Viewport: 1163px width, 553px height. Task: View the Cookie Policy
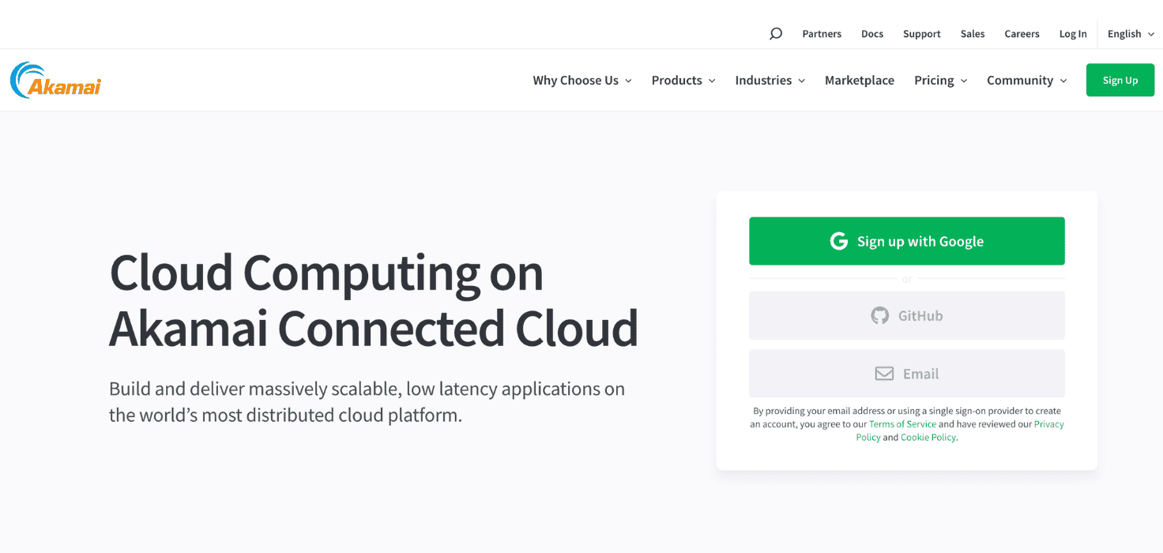[x=928, y=437]
